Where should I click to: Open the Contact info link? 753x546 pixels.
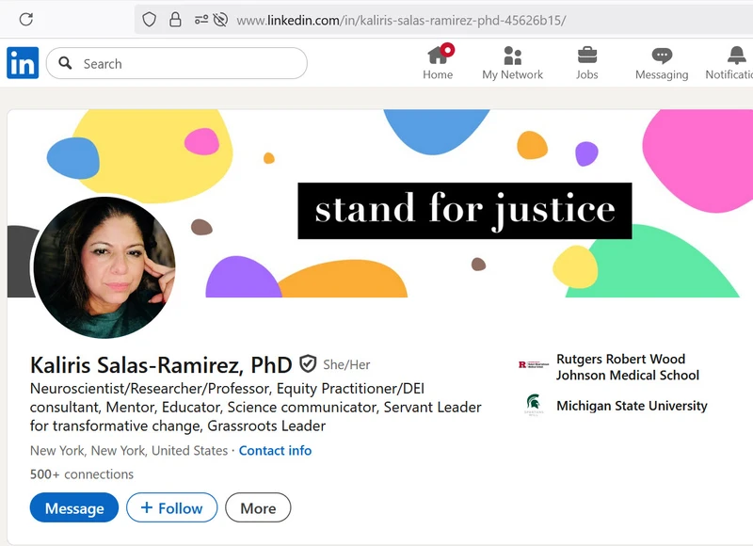(275, 451)
